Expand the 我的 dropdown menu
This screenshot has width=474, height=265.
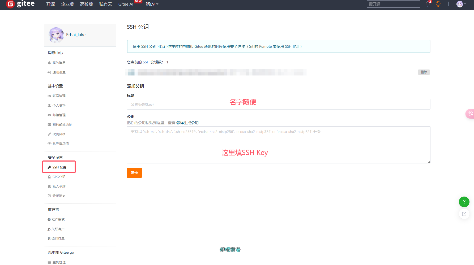click(152, 4)
